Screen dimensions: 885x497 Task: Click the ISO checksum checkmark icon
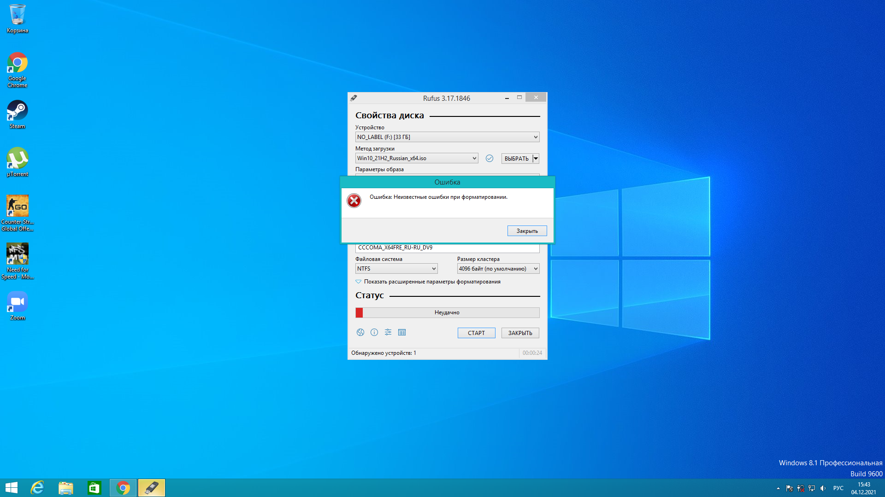point(490,158)
